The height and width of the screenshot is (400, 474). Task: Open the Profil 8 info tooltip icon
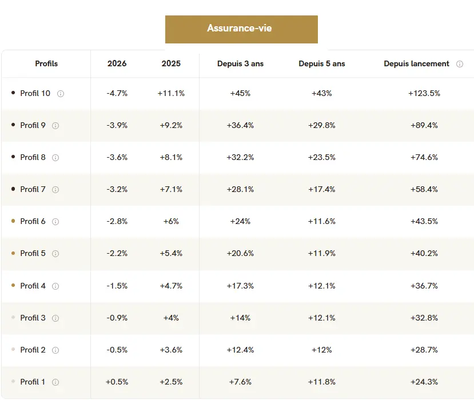coord(55,158)
